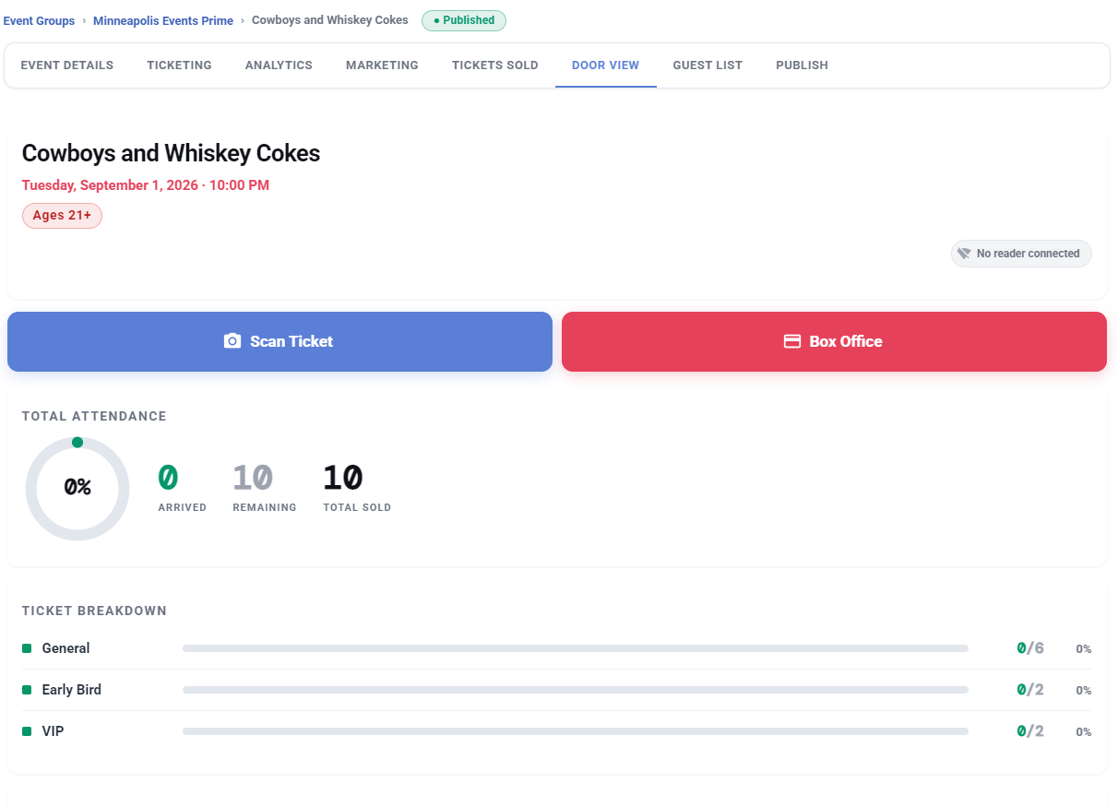
Task: Click the Cowboys and Whiskey Cokes heading
Action: click(x=171, y=153)
